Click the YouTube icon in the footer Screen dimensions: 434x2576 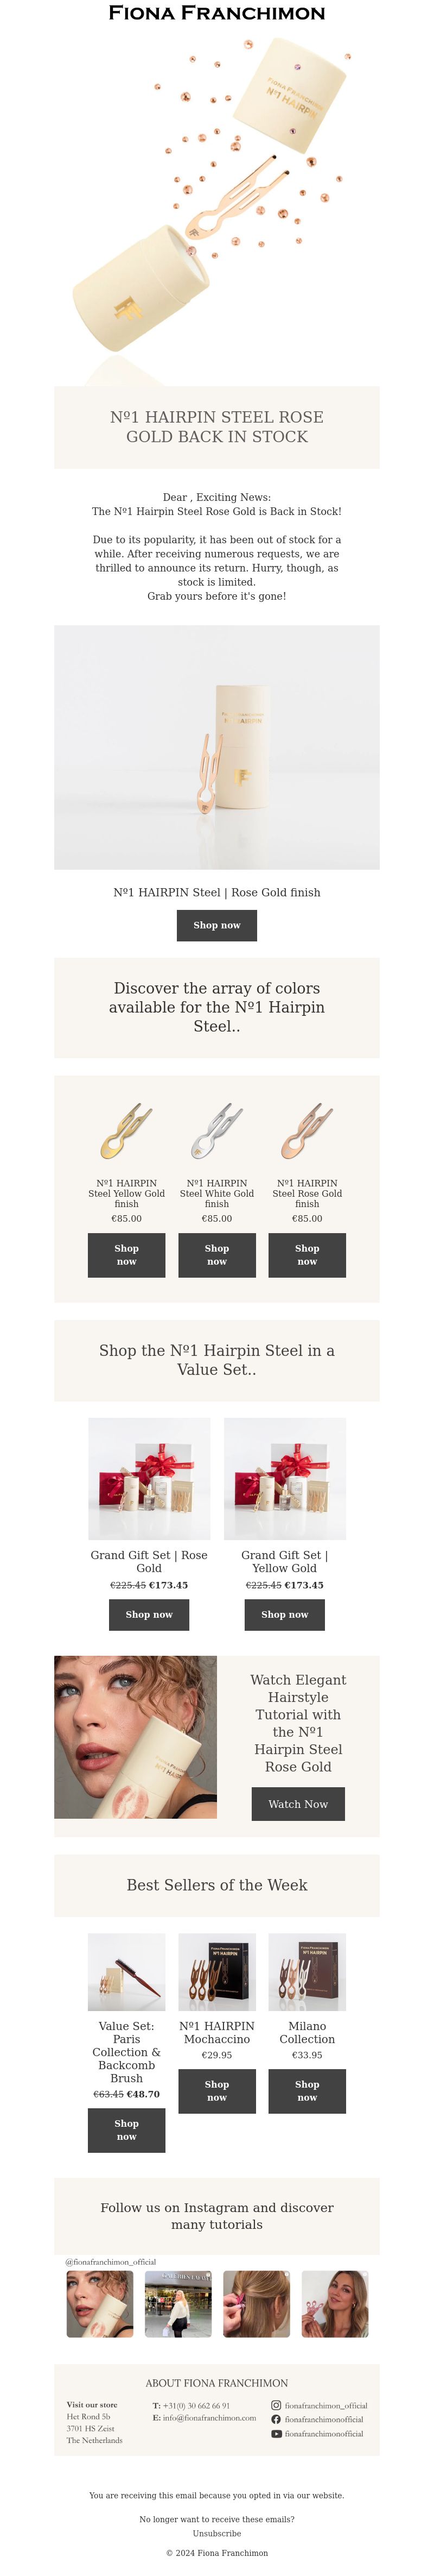click(x=276, y=2433)
